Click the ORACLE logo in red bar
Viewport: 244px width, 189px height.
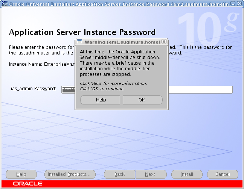pyautogui.click(x=28, y=184)
